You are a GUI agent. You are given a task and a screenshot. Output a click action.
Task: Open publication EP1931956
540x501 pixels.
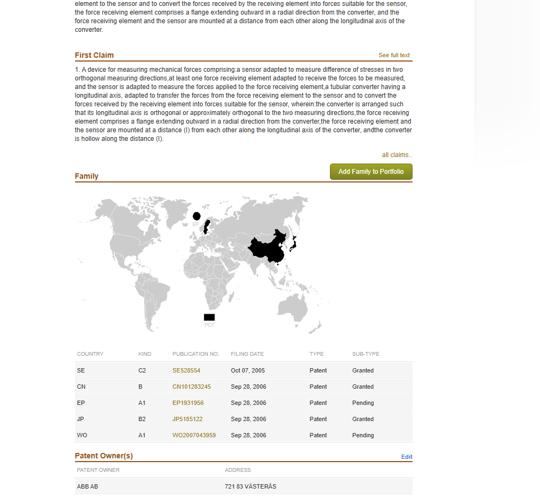coord(188,403)
